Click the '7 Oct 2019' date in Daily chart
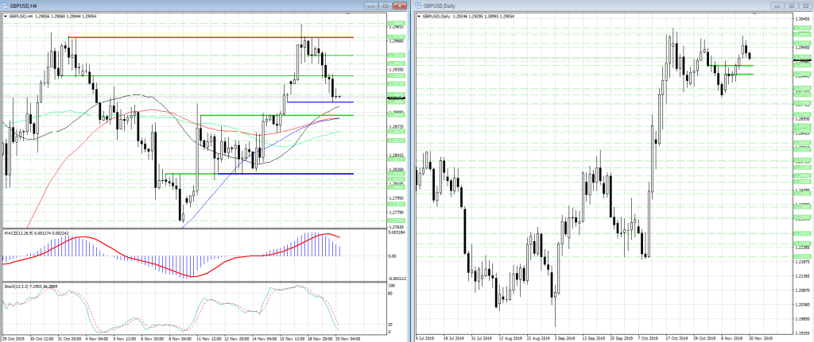814x342 pixels. 649,338
